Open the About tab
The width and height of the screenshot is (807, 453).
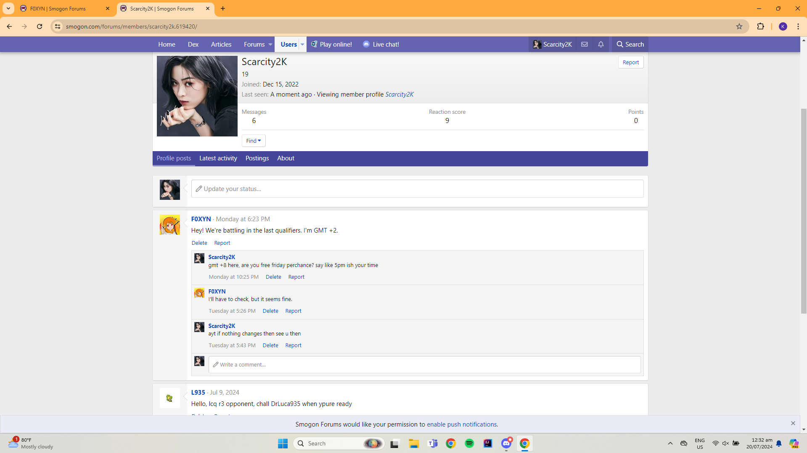click(x=286, y=158)
